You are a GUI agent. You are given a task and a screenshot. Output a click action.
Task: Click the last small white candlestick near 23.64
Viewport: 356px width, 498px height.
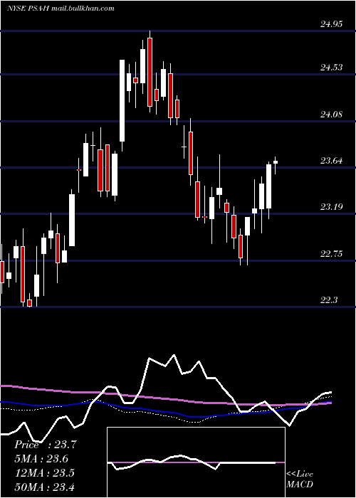276,162
